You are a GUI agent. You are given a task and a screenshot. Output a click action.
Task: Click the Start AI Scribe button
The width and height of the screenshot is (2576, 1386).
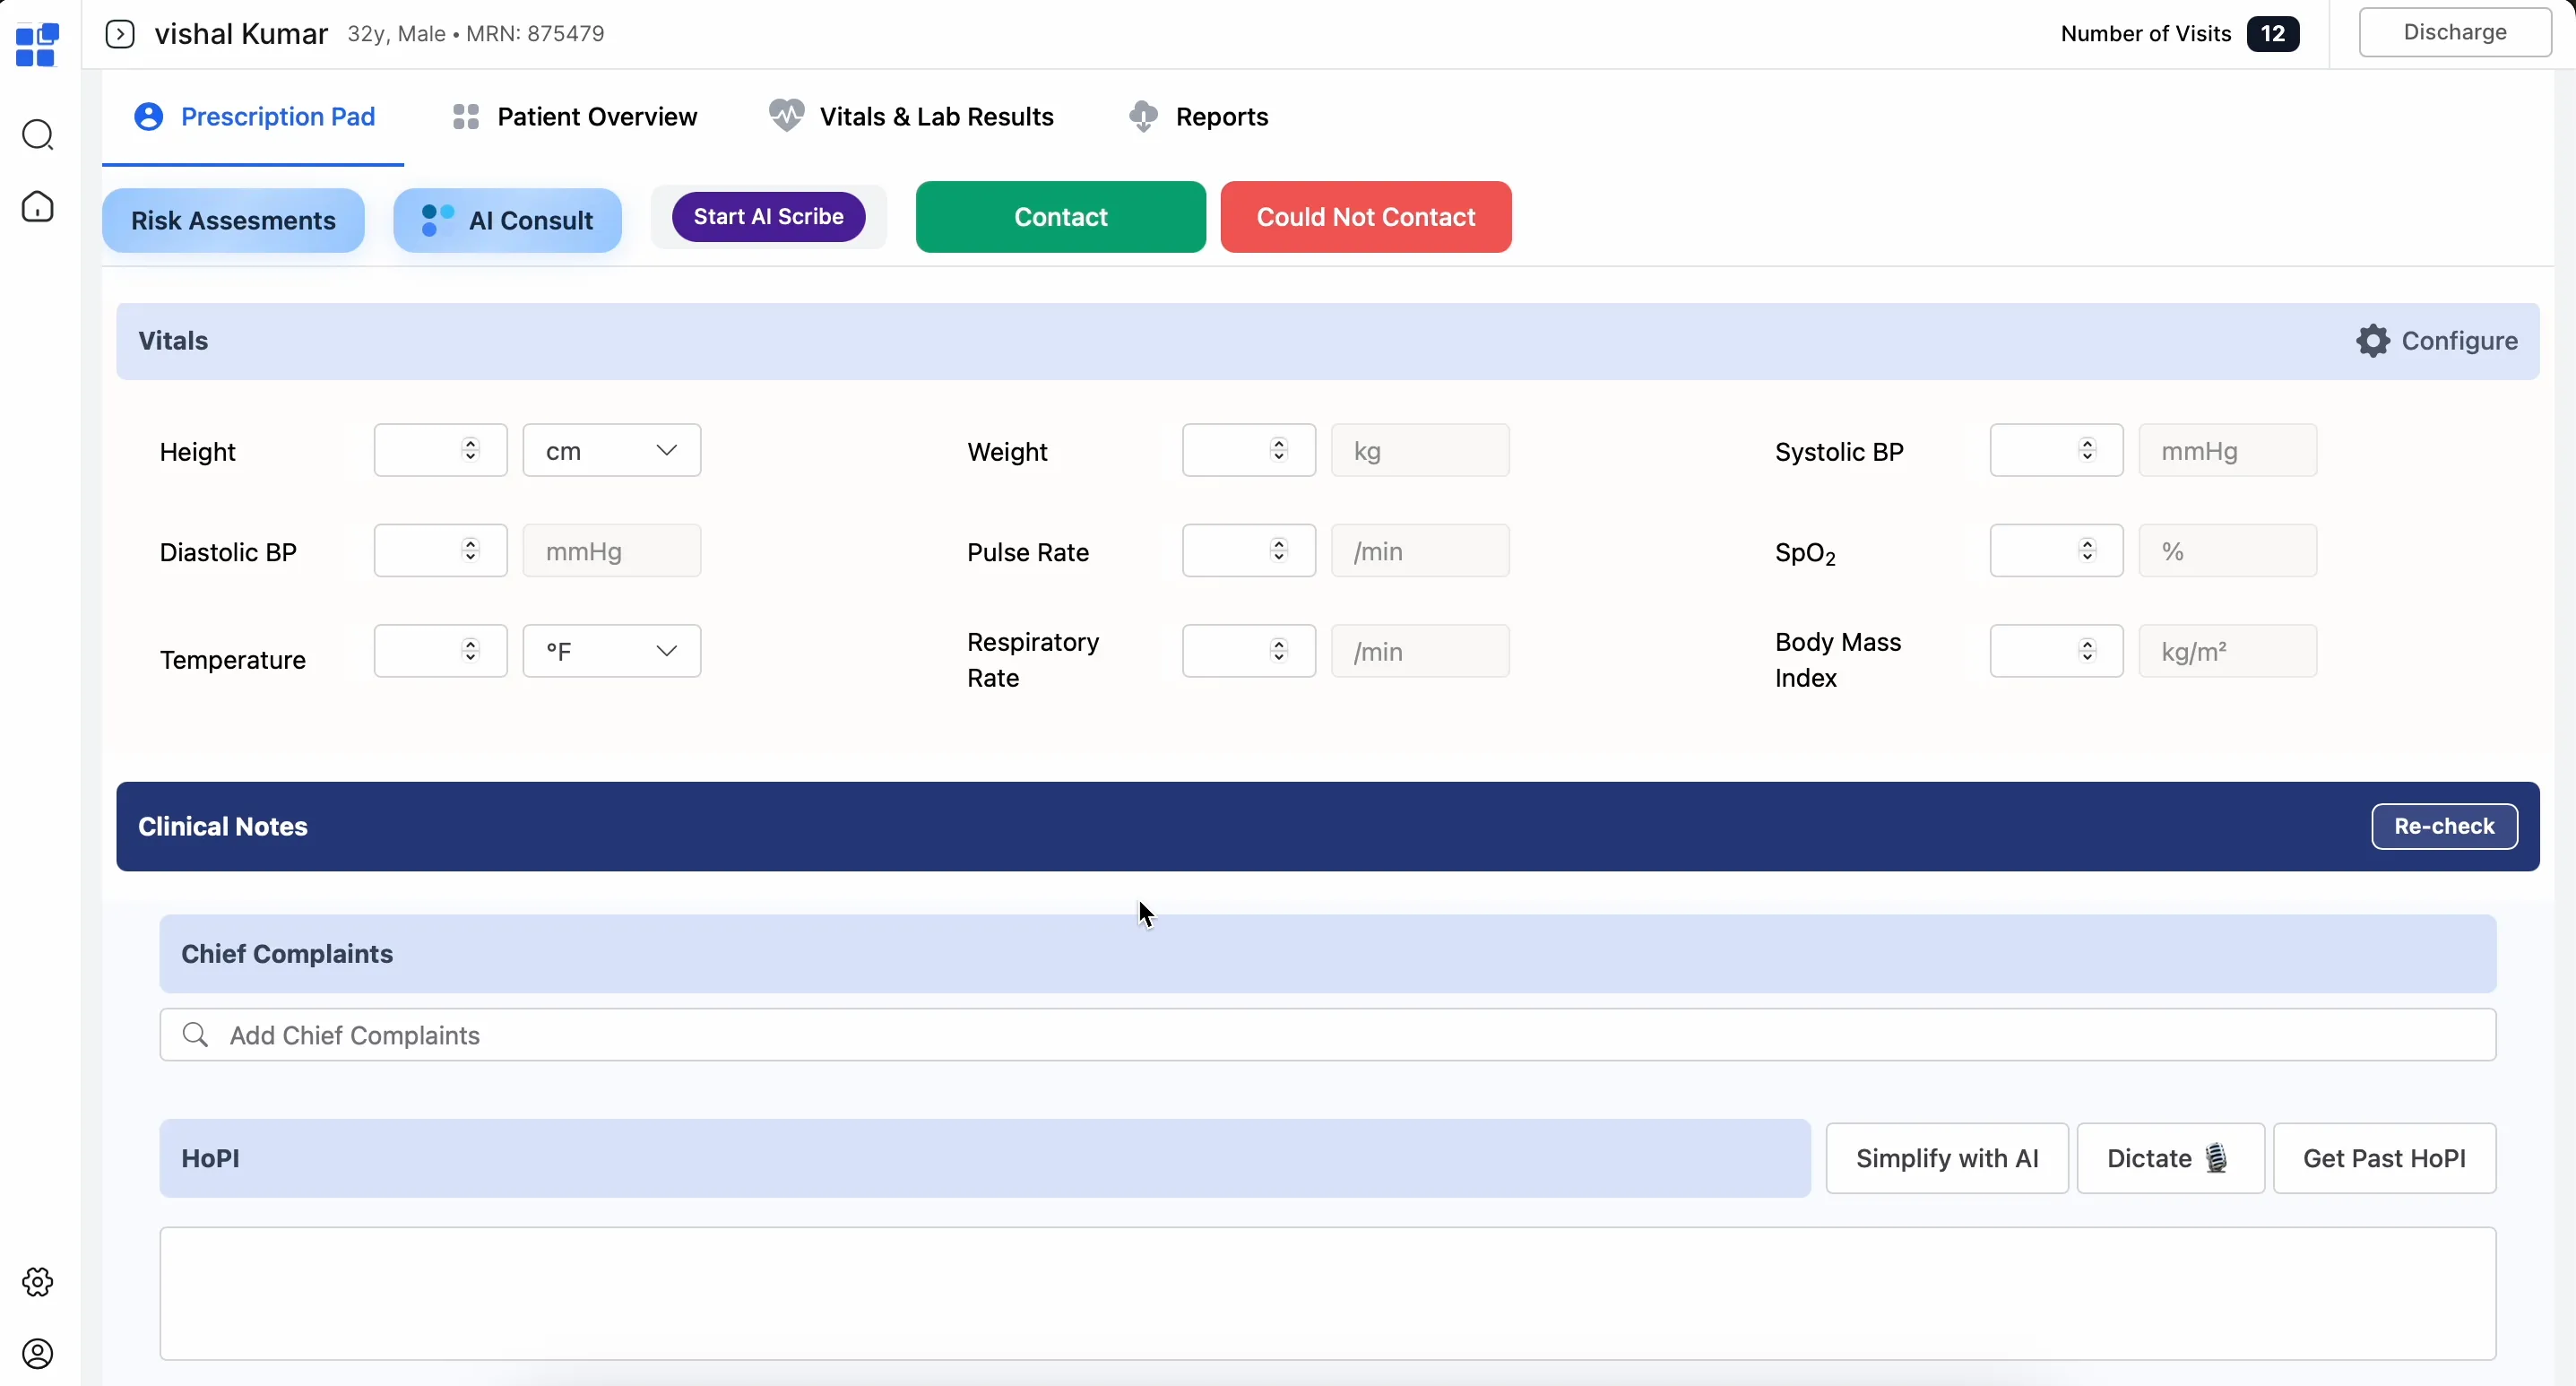tap(768, 216)
